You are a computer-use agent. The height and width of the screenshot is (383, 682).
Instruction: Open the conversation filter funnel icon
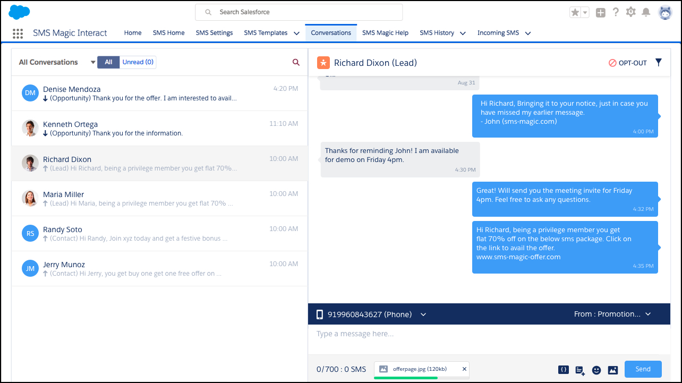(659, 63)
